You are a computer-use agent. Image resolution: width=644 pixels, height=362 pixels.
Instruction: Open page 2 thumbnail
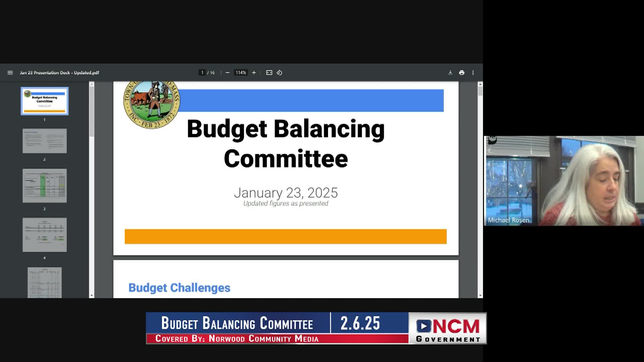point(45,141)
